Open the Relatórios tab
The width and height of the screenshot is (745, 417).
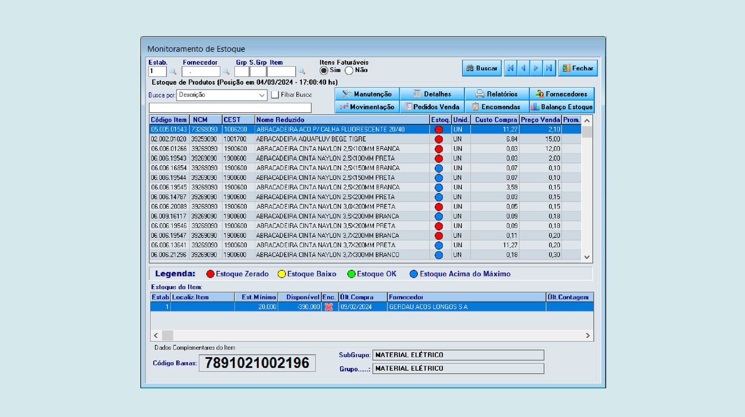point(497,94)
